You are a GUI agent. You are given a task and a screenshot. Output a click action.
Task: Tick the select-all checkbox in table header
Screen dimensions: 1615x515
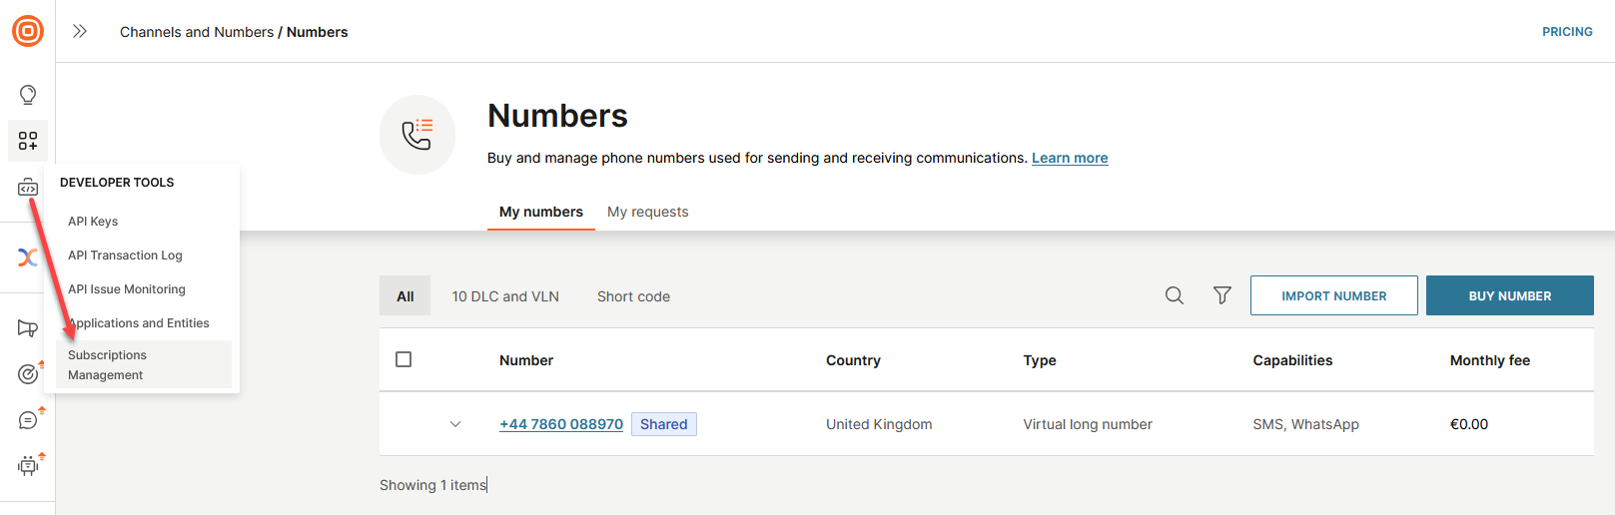click(x=404, y=359)
